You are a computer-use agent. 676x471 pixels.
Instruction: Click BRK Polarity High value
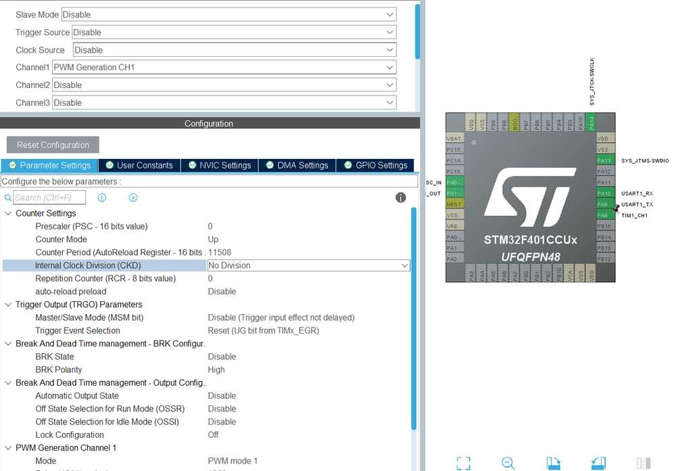[217, 369]
